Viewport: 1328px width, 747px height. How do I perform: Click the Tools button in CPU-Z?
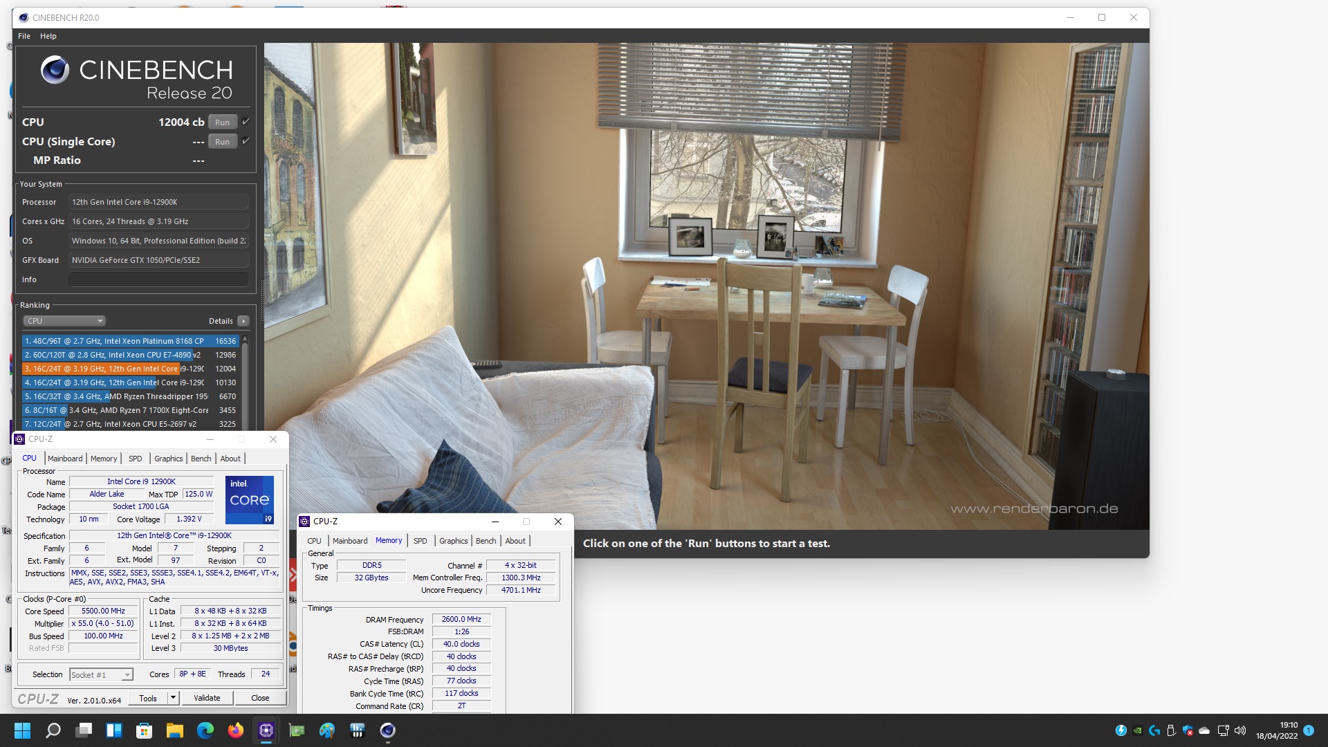pos(148,698)
